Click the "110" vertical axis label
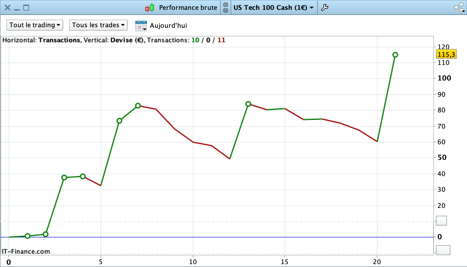Screen dimensions: 467x267 (x=443, y=63)
